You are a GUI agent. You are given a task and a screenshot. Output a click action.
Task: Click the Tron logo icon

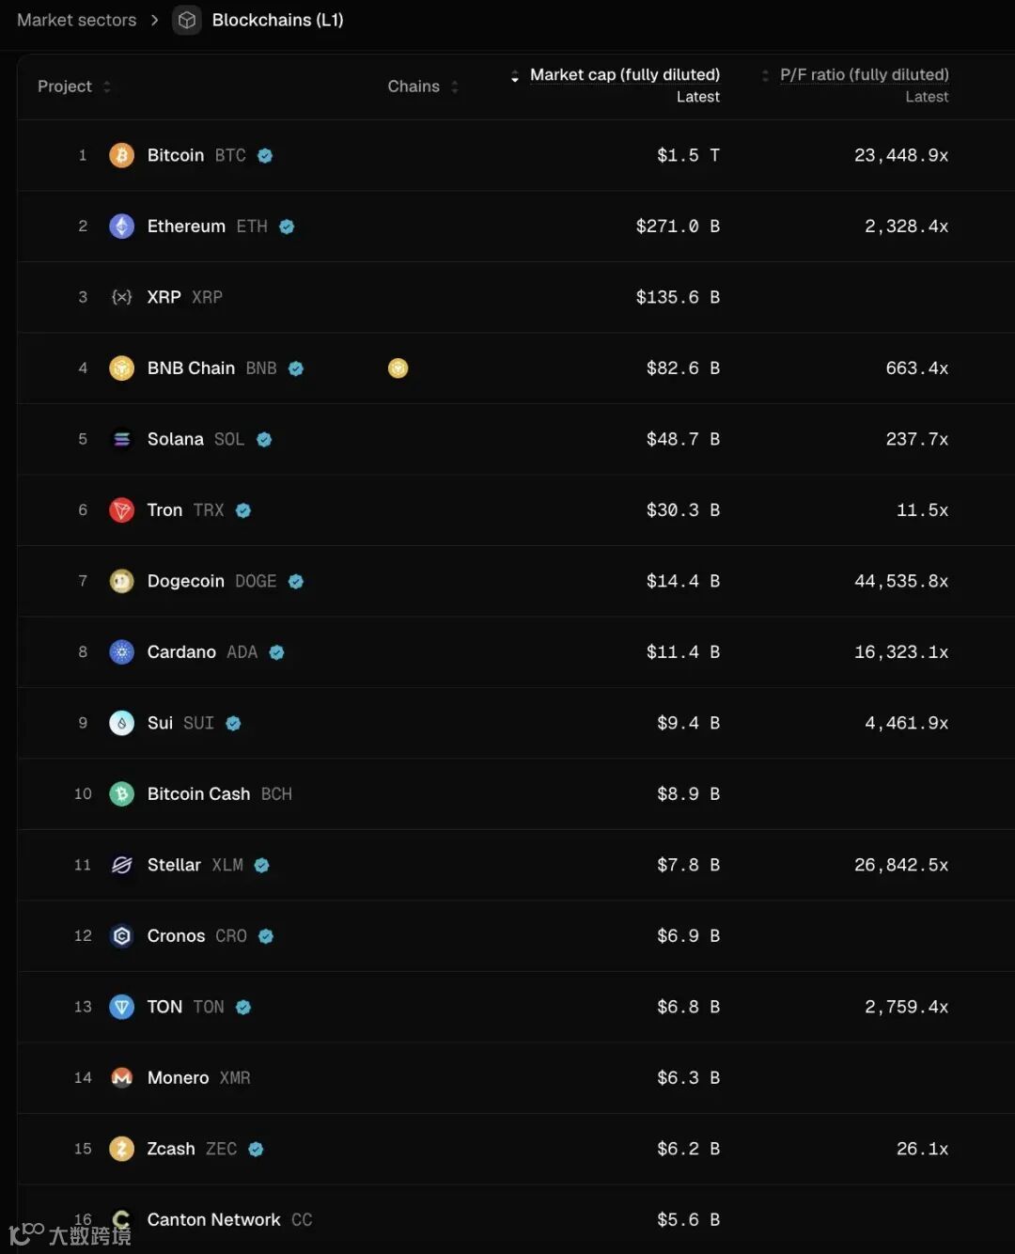pos(121,510)
